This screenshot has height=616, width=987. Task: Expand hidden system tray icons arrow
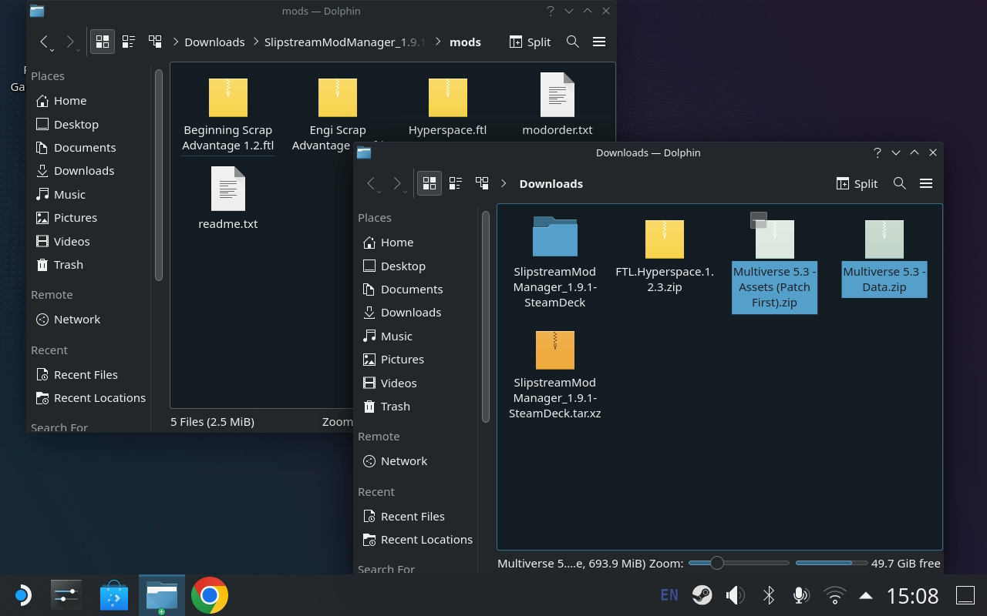pyautogui.click(x=866, y=595)
